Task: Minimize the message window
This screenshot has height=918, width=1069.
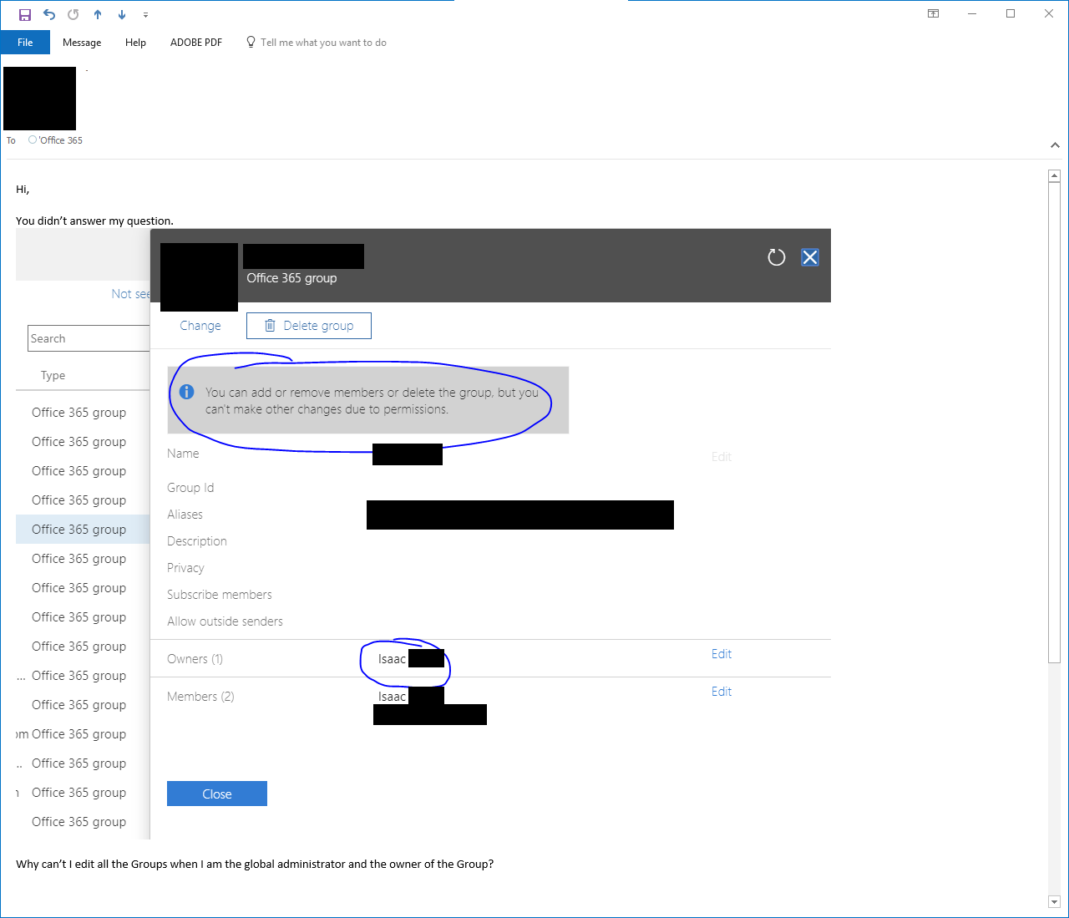Action: click(972, 13)
